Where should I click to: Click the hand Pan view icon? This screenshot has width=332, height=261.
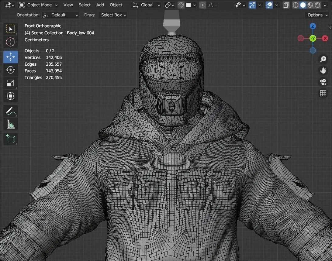(323, 70)
